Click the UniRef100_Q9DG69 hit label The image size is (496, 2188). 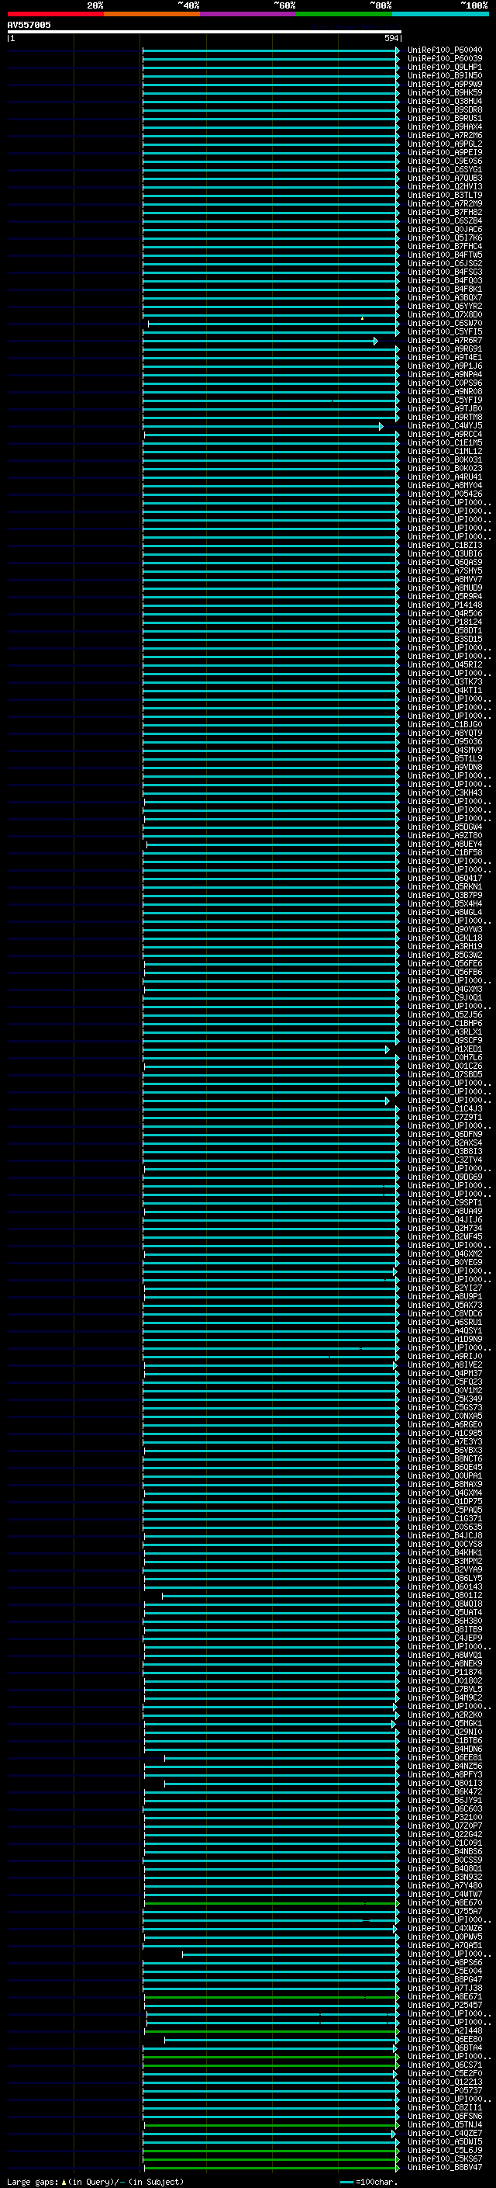pos(445,1177)
